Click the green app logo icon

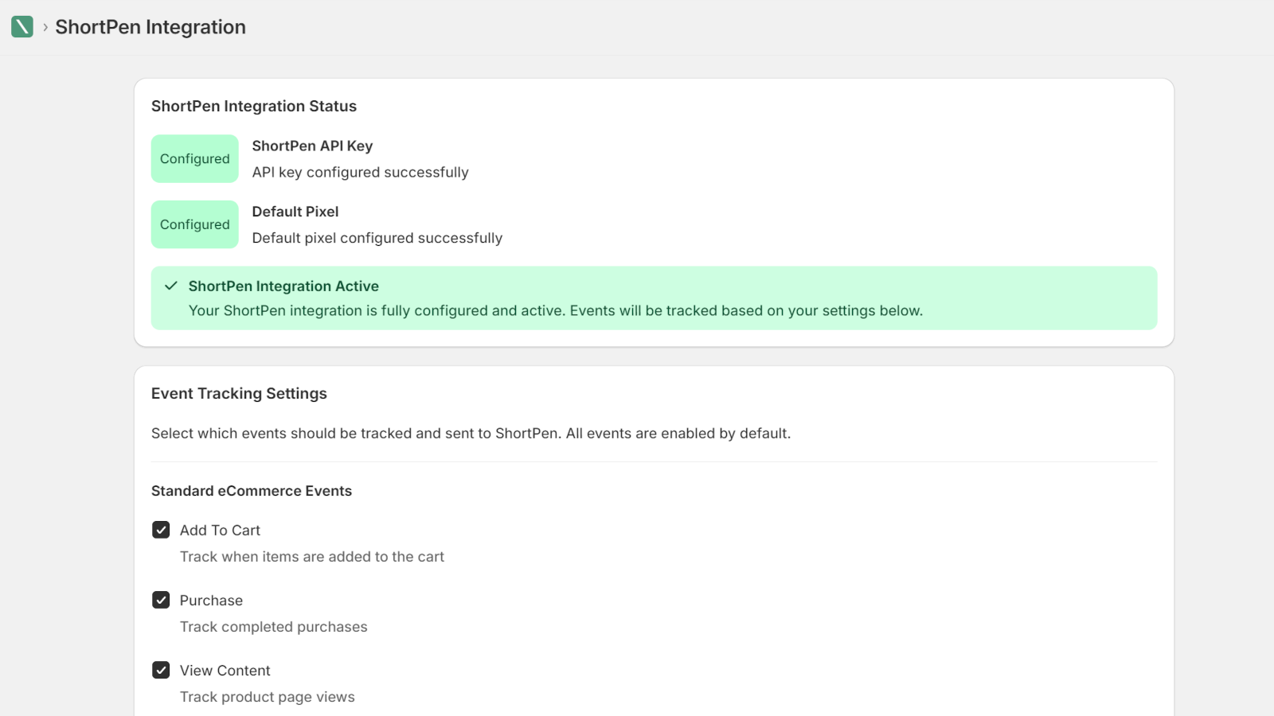(x=22, y=27)
